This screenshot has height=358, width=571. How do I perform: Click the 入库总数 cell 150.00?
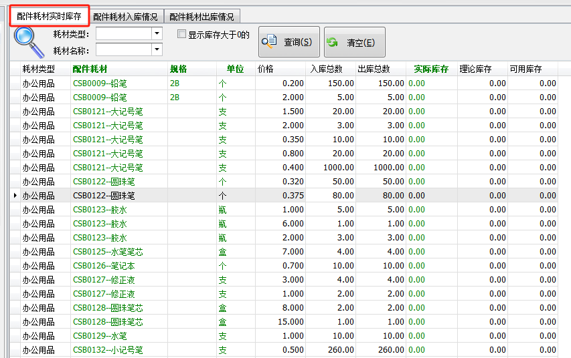click(x=331, y=83)
